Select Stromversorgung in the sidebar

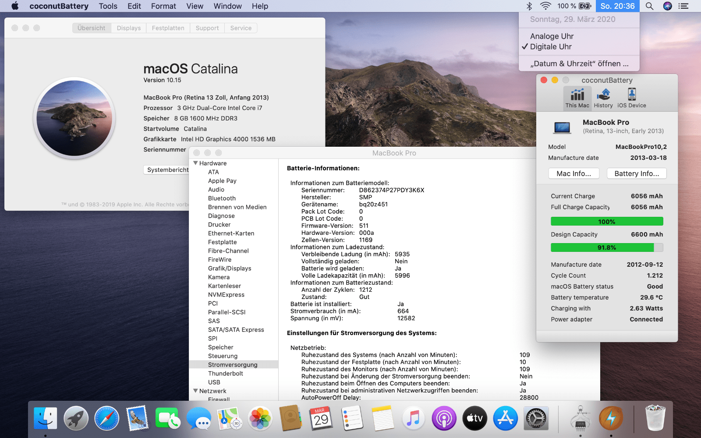(233, 365)
